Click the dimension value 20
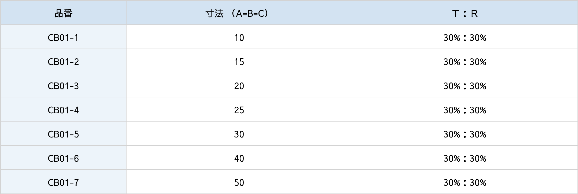The height and width of the screenshot is (194, 578). coord(239,86)
